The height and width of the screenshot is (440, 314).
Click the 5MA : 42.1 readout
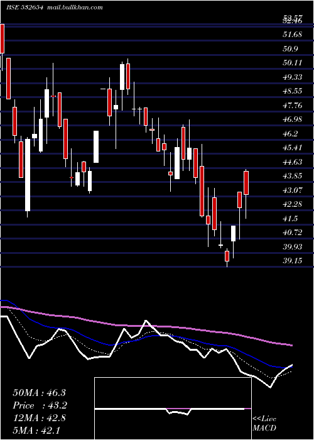[36, 430]
